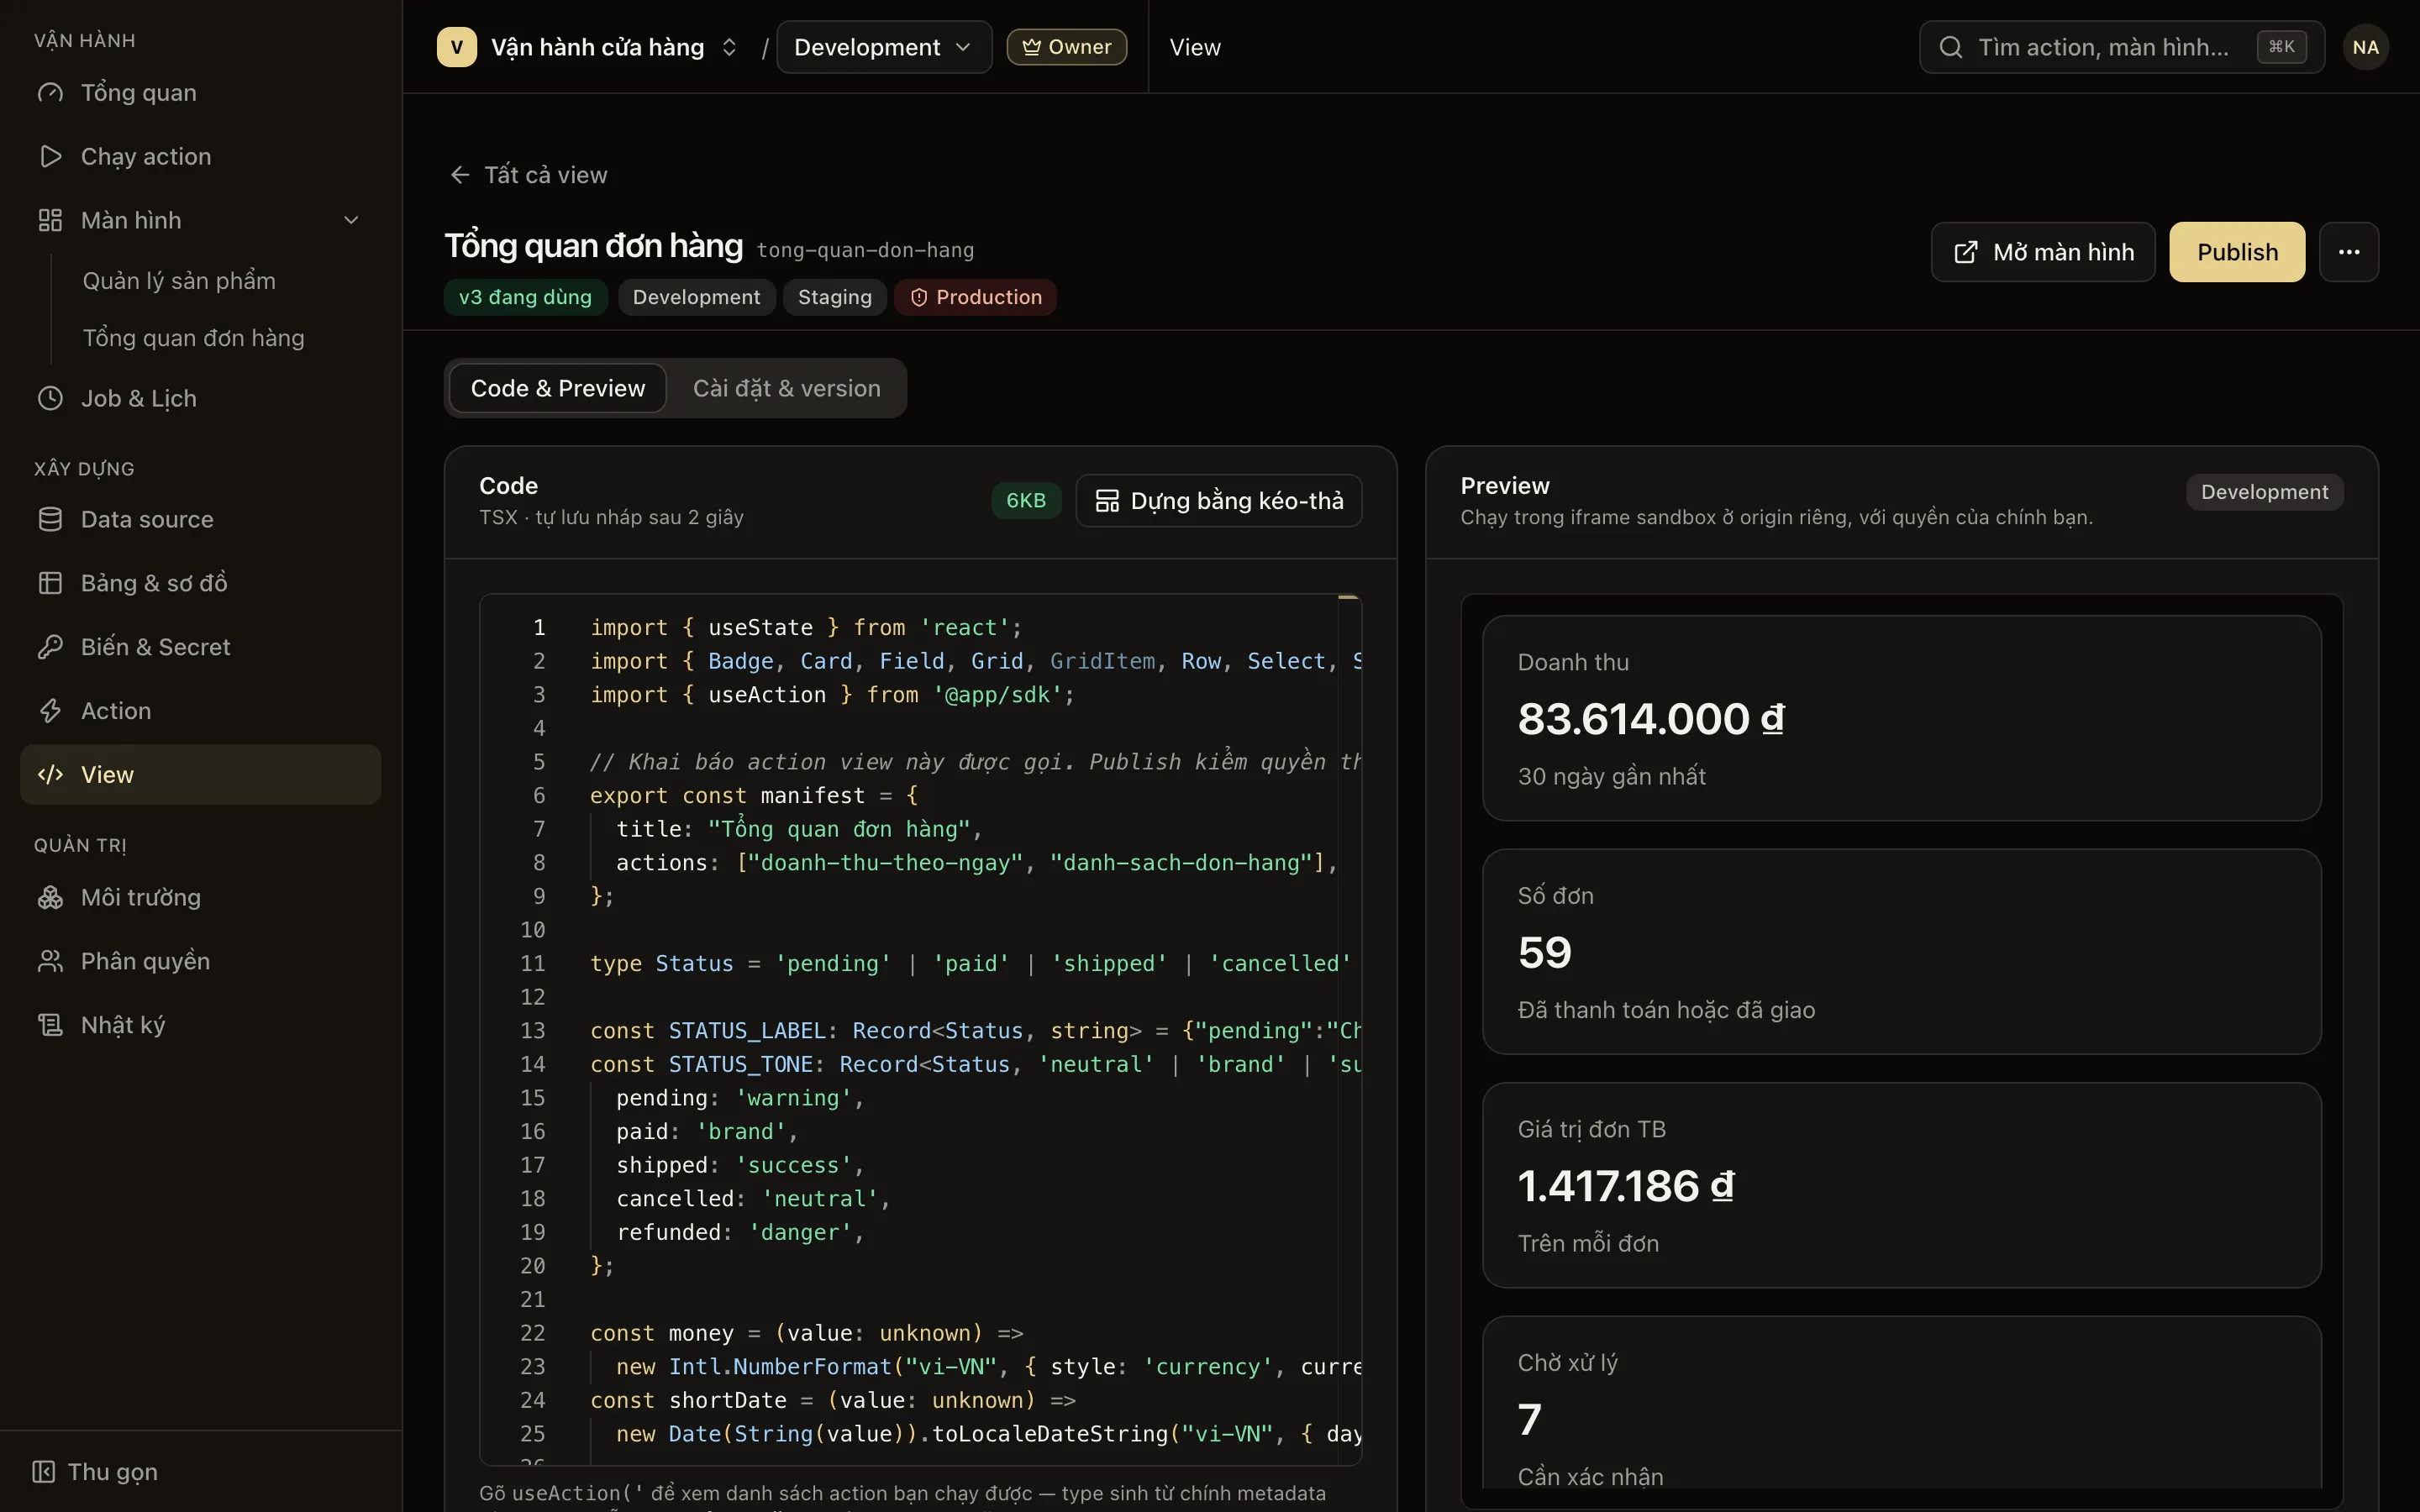Select the Staging environment chip
Viewport: 2420px width, 1512px height.
click(834, 297)
